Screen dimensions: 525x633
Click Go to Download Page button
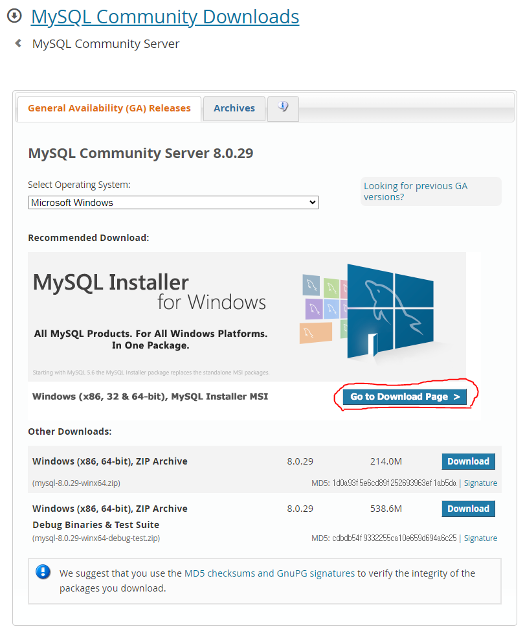tap(405, 397)
